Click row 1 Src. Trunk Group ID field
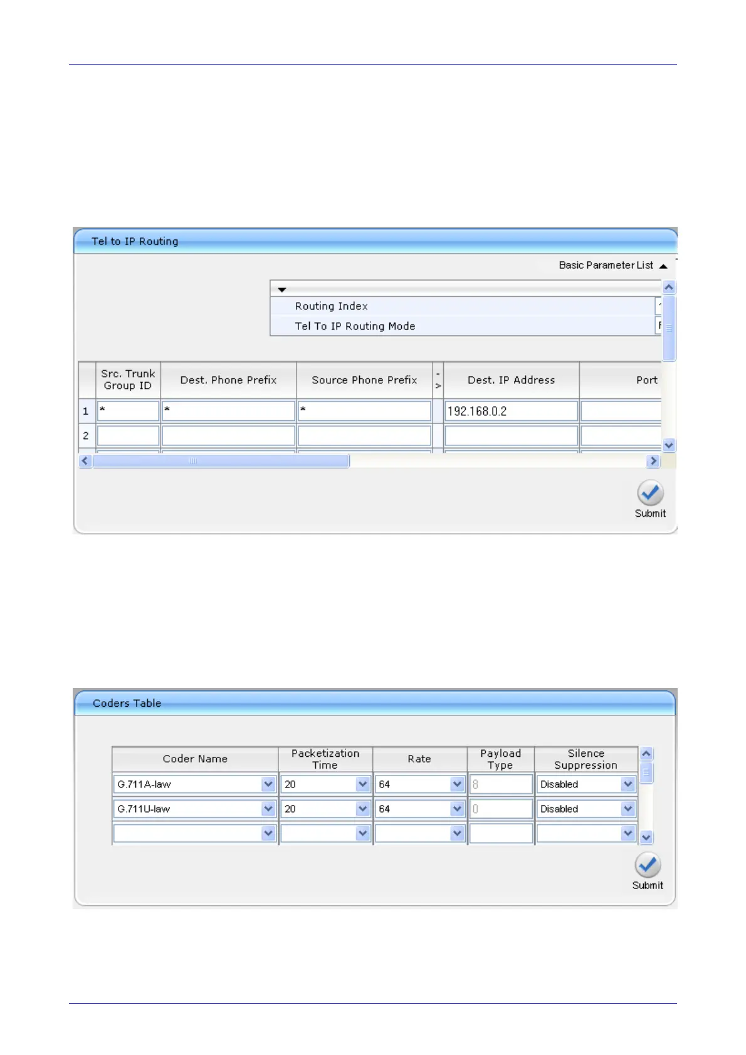746x1055 pixels. 128,411
